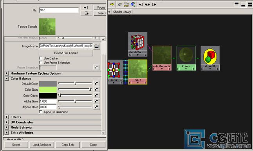Click the file name input field
Screen dimensions: 253x151
coord(59,10)
